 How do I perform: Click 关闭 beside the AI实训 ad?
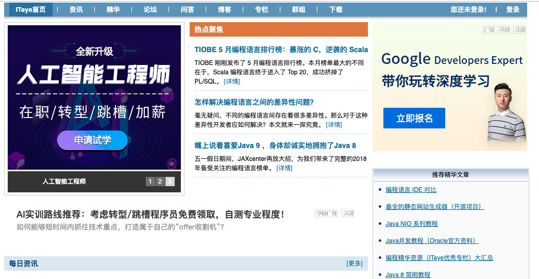(x=348, y=214)
